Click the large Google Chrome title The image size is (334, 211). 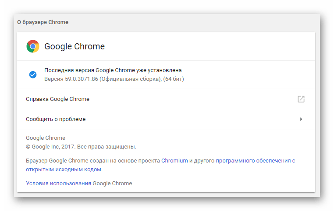coord(75,46)
